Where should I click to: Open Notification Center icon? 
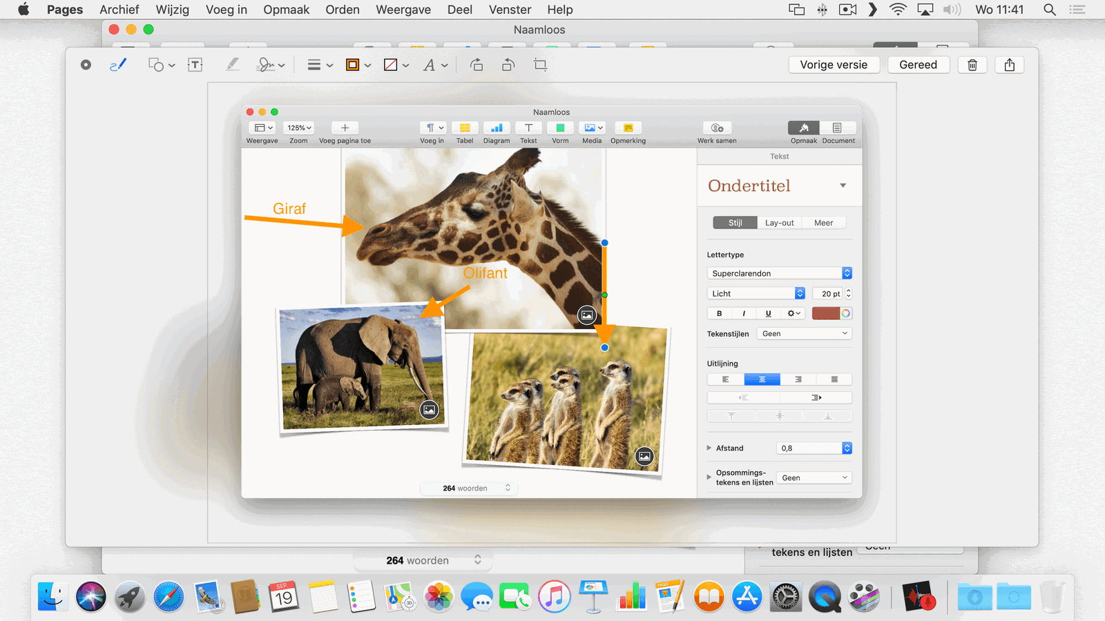(1077, 10)
